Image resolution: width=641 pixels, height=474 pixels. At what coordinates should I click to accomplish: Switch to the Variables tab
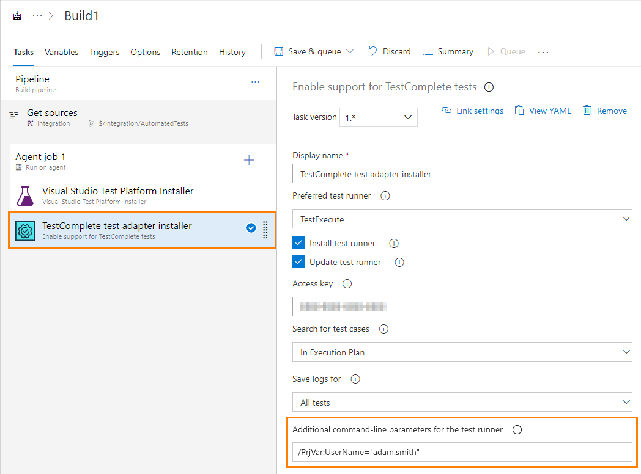click(x=61, y=52)
